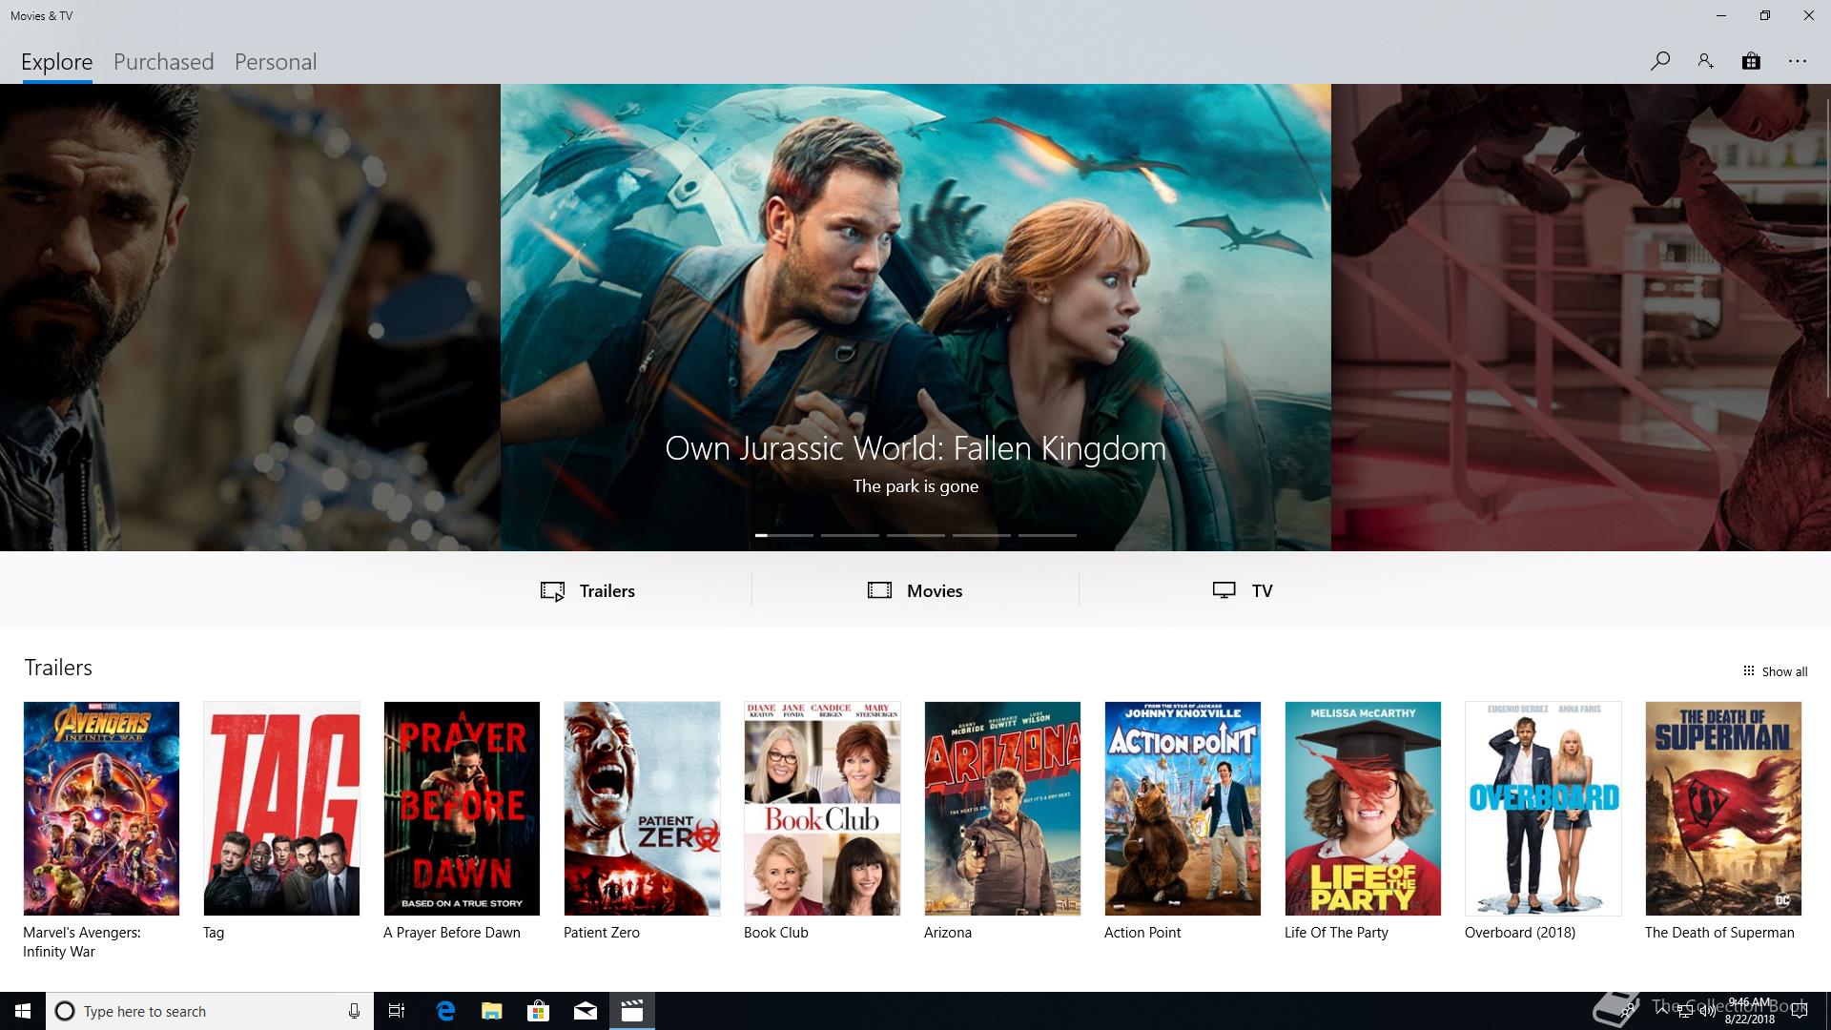Click the taskbar microphone icon
The width and height of the screenshot is (1831, 1030).
(x=354, y=1011)
